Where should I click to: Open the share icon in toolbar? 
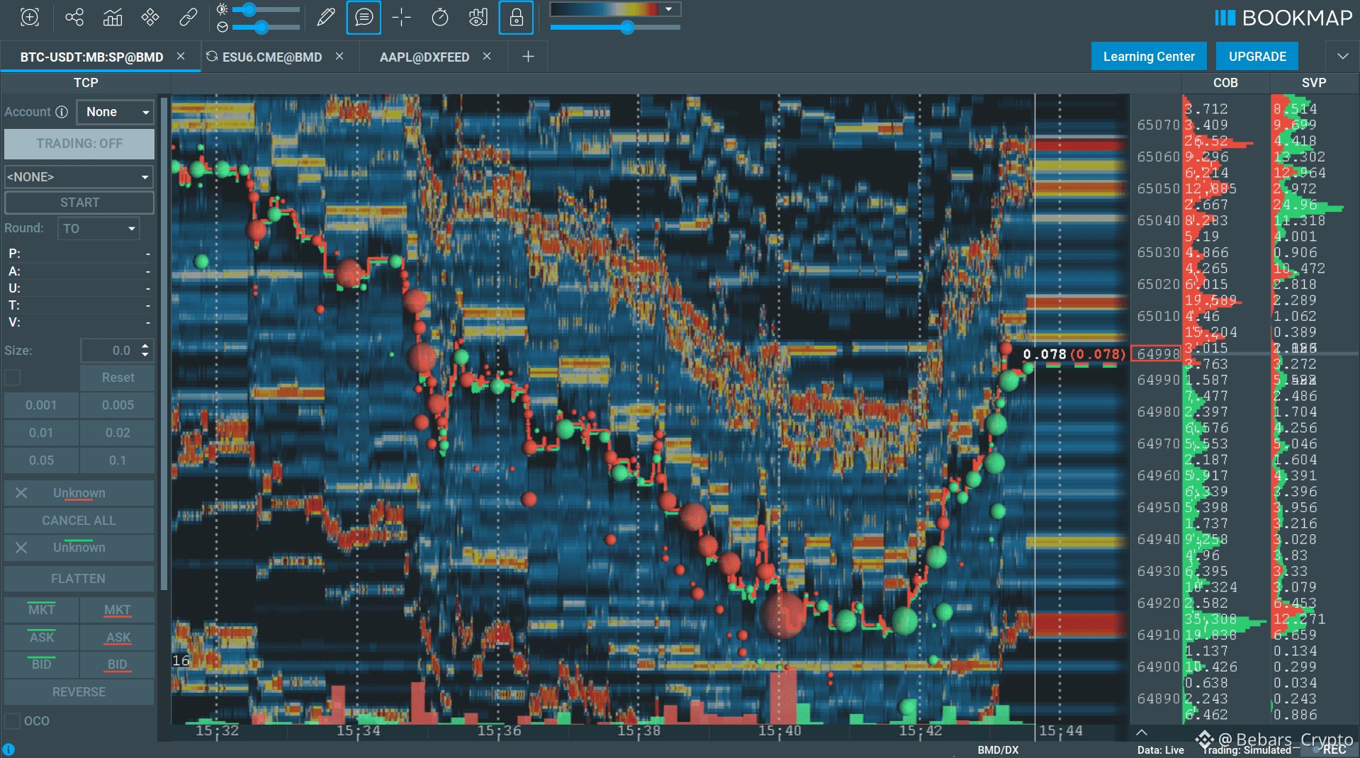click(74, 17)
